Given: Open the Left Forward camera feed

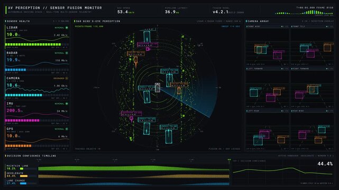Looking at the screenshot, I should click(267, 88).
